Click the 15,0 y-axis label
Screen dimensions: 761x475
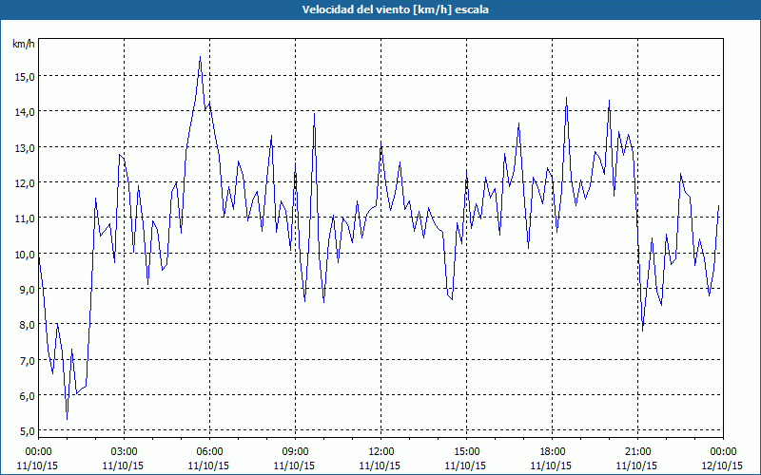click(26, 76)
